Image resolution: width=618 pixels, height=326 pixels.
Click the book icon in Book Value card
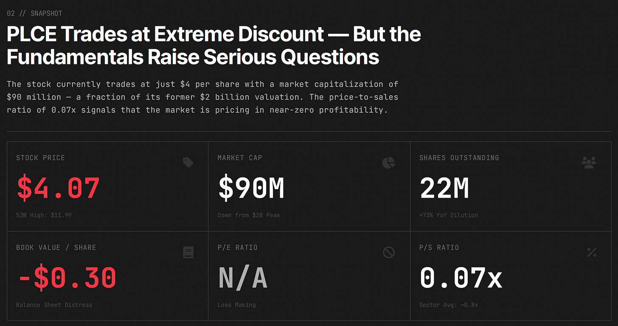188,253
